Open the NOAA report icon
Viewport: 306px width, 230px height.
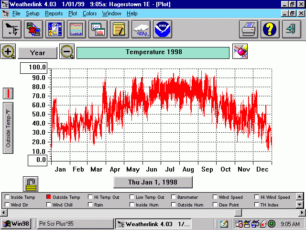(163, 29)
